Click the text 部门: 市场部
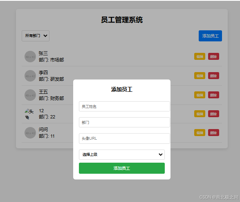The image size is (240, 202). click(x=51, y=60)
